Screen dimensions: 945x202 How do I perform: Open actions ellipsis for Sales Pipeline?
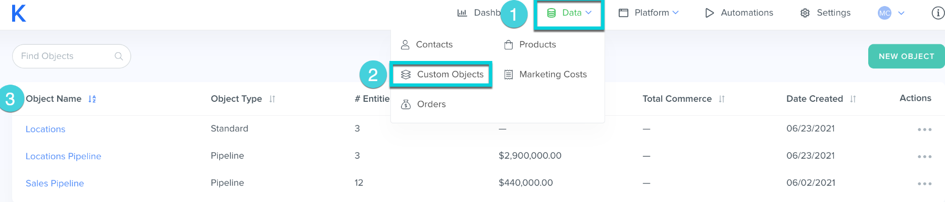point(924,184)
